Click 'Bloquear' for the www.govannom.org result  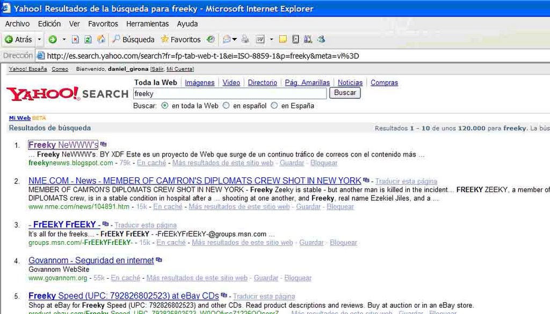298,278
